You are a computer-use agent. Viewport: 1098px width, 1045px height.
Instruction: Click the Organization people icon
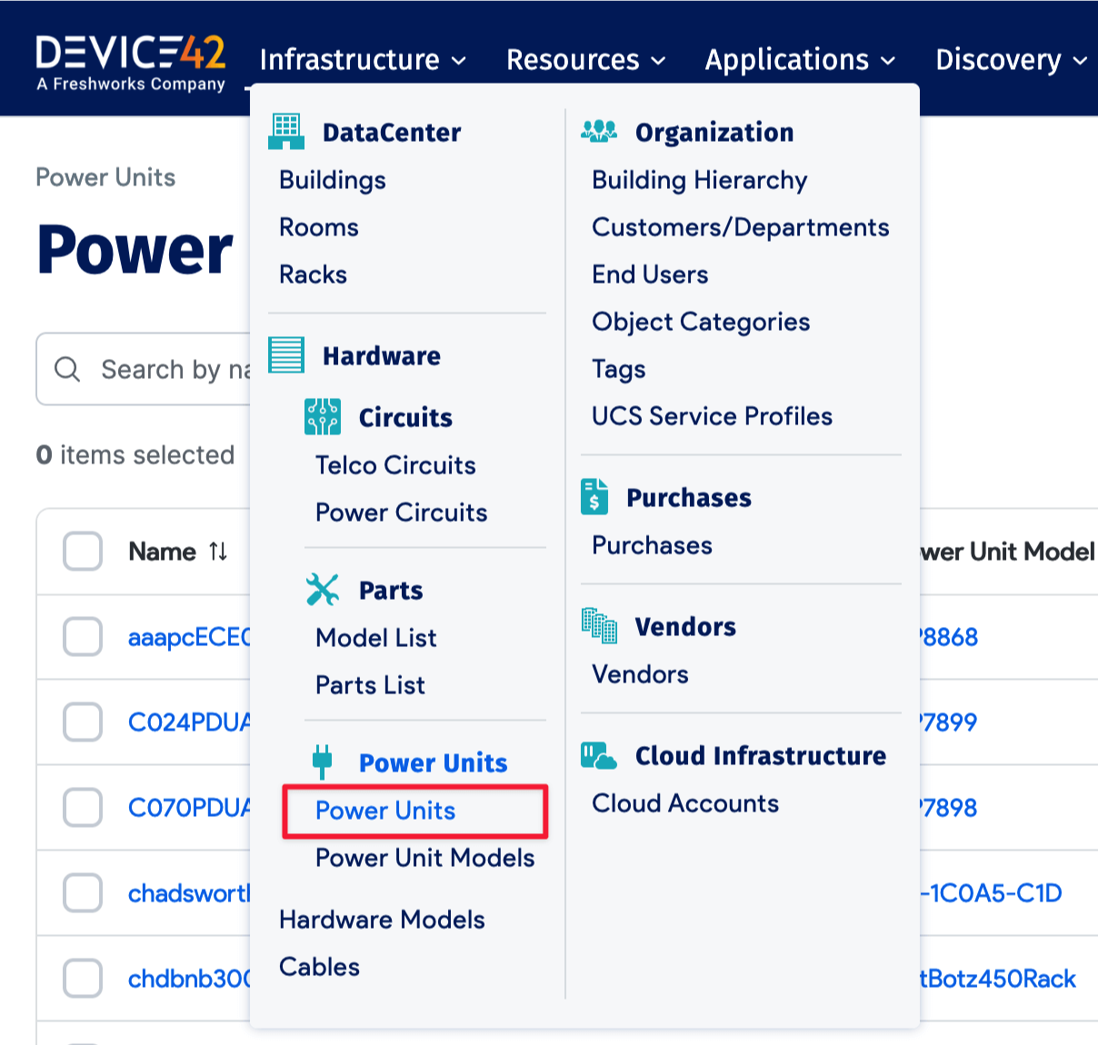click(599, 132)
